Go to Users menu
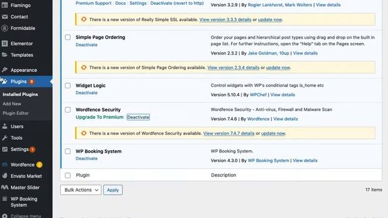 coord(17,127)
